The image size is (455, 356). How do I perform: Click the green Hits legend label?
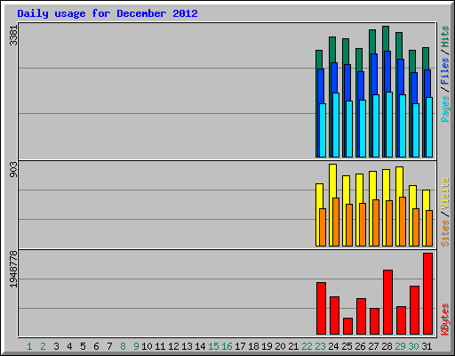tap(445, 36)
